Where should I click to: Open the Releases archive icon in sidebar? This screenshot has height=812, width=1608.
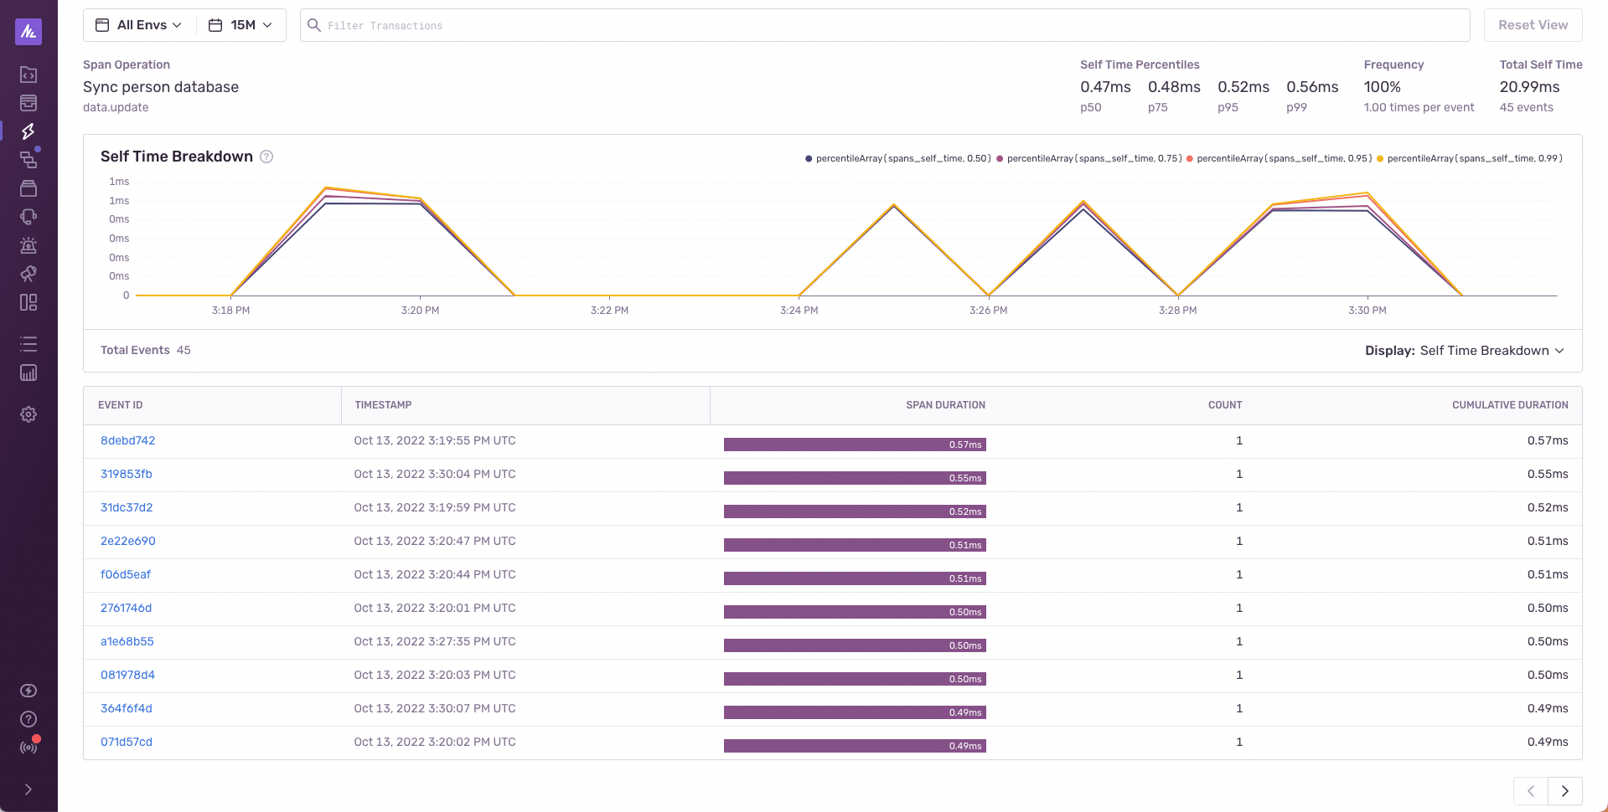(28, 188)
